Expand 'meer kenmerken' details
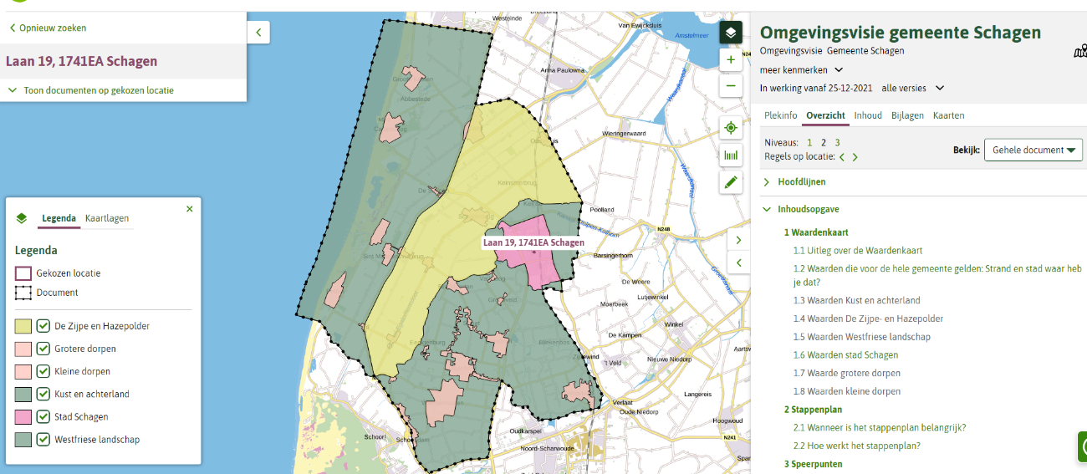 (x=801, y=70)
